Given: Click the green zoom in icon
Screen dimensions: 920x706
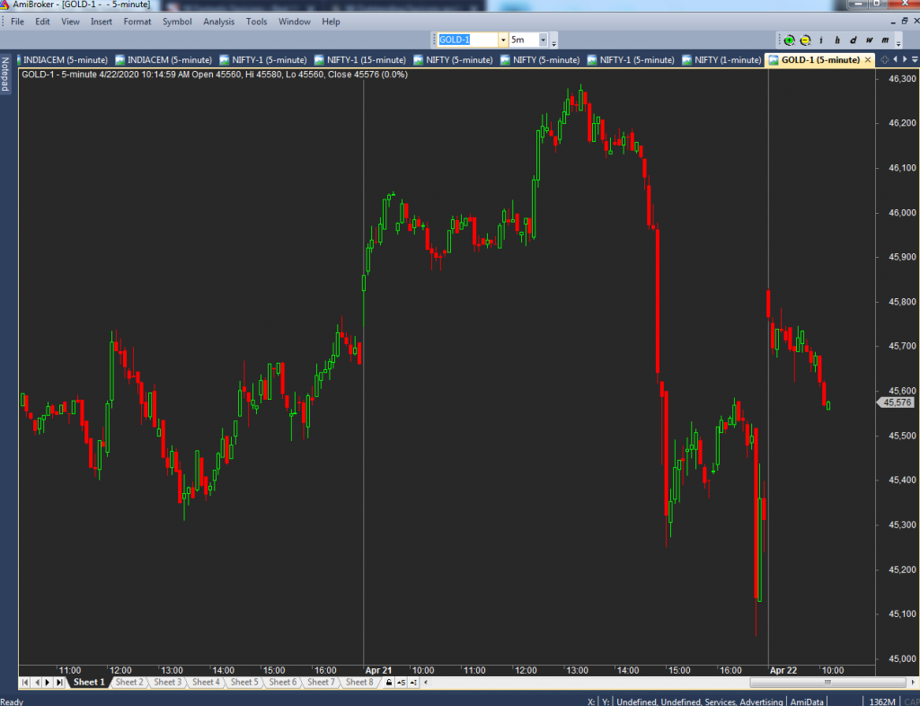Looking at the screenshot, I should [x=789, y=40].
